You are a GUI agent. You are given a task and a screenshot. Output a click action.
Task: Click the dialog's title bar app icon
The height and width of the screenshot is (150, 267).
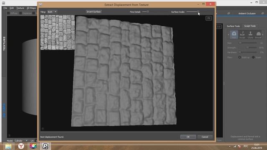click(x=41, y=5)
